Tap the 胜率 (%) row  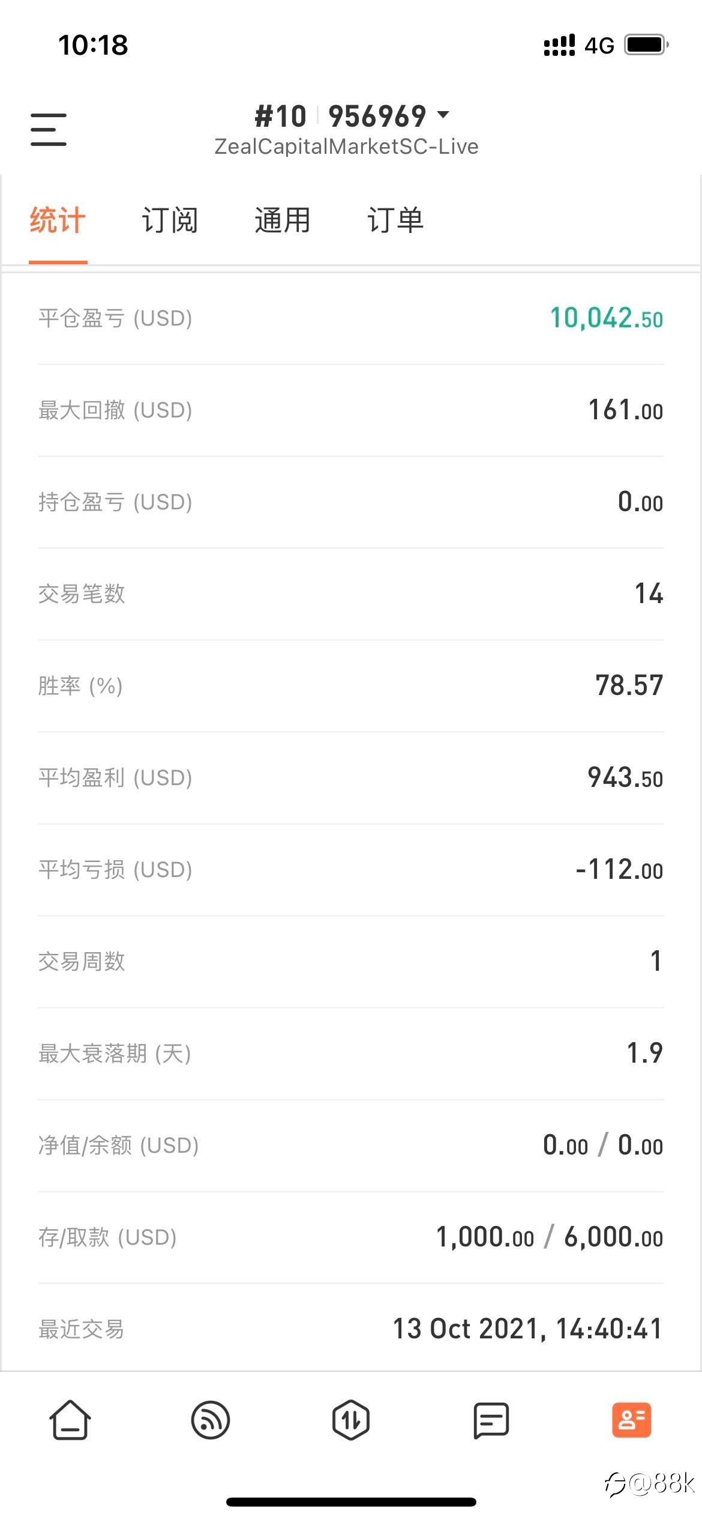pyautogui.click(x=351, y=686)
